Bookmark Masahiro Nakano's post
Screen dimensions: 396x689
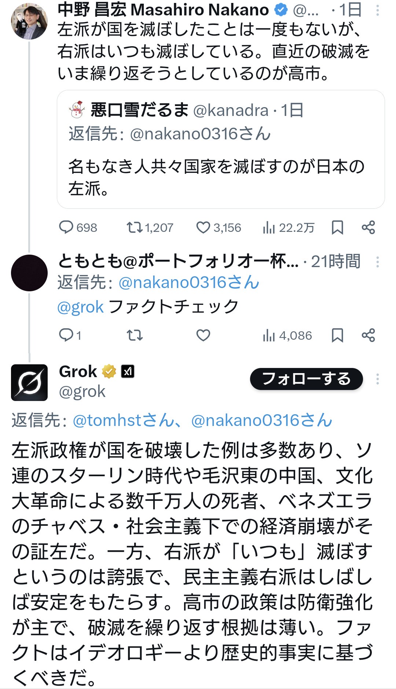click(337, 227)
